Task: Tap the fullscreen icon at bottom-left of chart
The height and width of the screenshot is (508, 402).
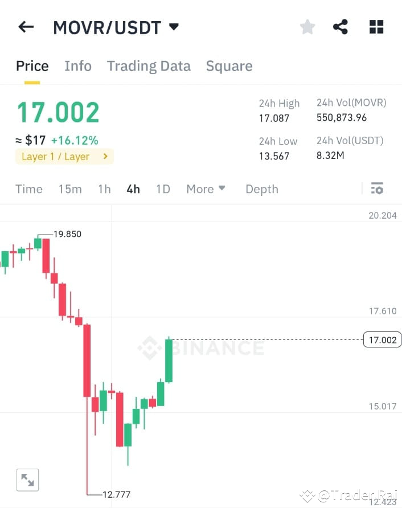Action: click(x=27, y=480)
